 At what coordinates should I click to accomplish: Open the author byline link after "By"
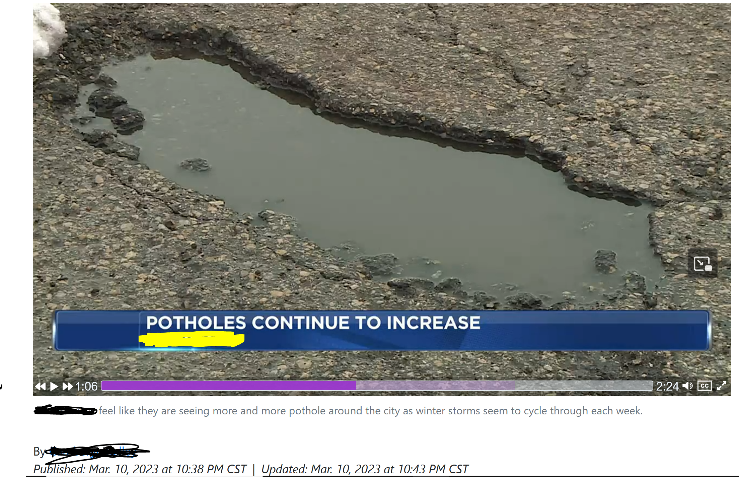pos(97,452)
